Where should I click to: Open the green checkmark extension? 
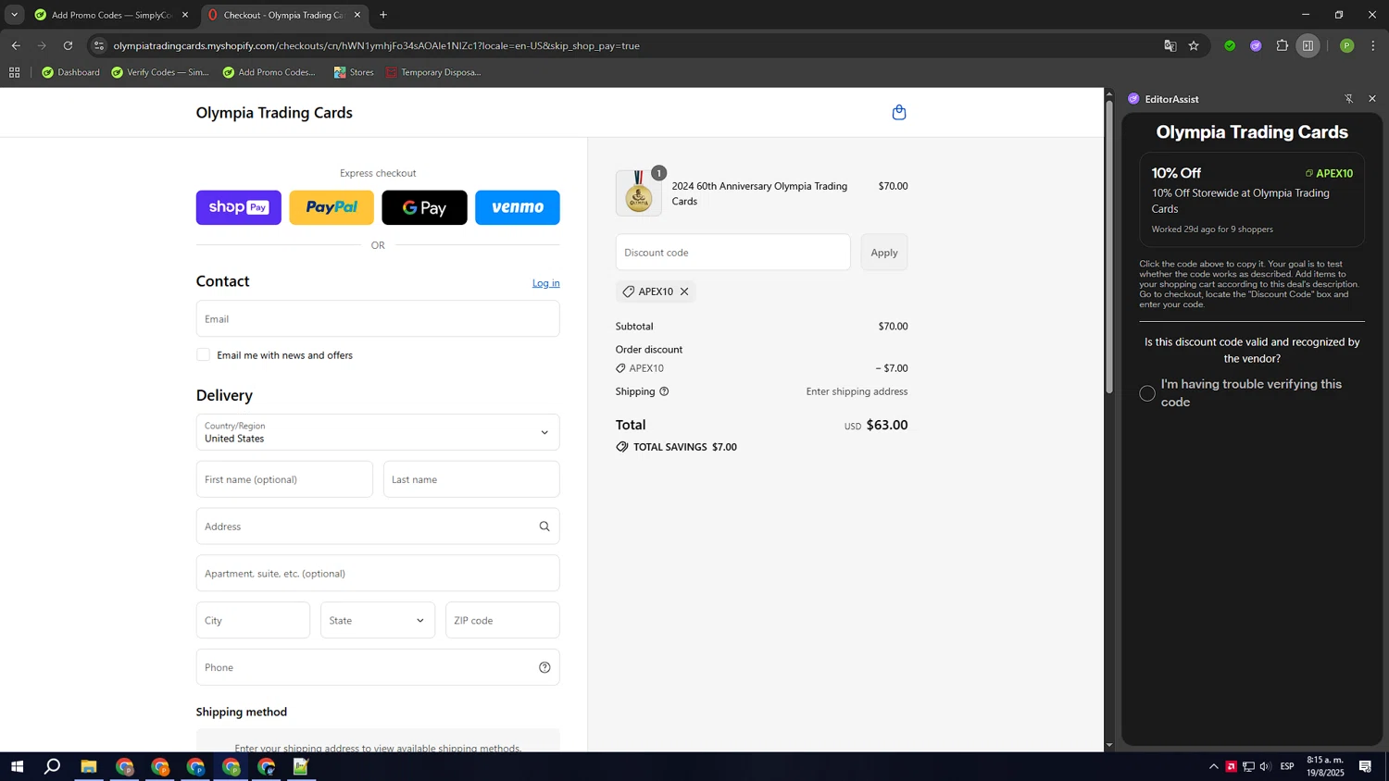pyautogui.click(x=1230, y=45)
